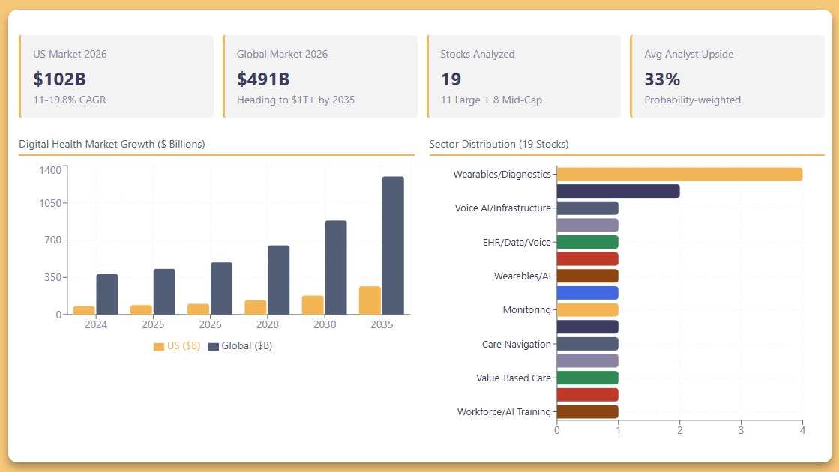Click the Wearables/AI axis label
Screen dimensions: 839x472
523,276
